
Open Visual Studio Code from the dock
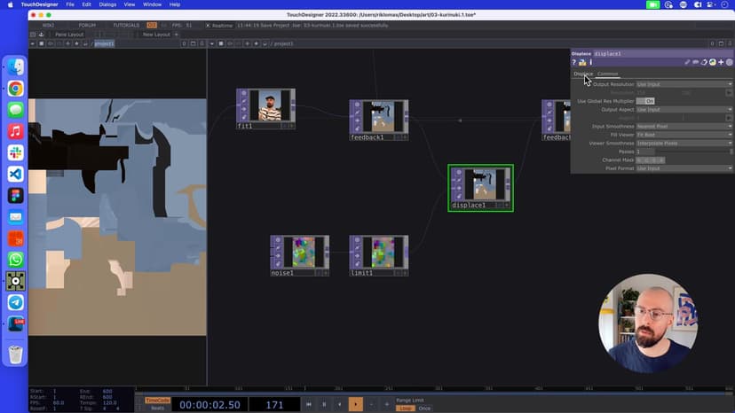tap(15, 174)
